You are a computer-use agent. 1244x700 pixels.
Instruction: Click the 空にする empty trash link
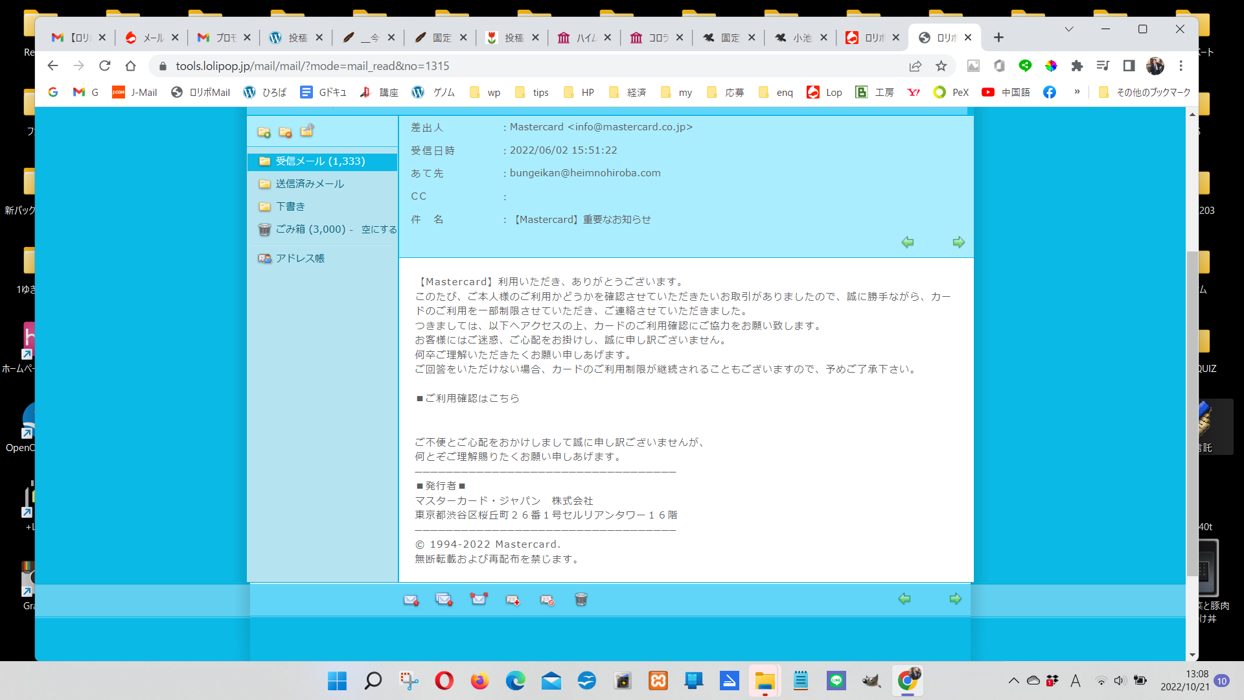pyautogui.click(x=379, y=229)
